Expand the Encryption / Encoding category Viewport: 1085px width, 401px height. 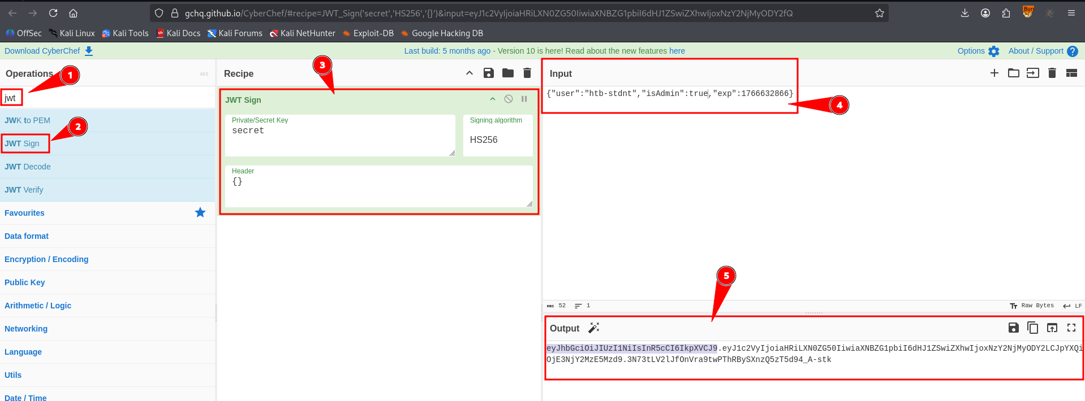tap(46, 259)
